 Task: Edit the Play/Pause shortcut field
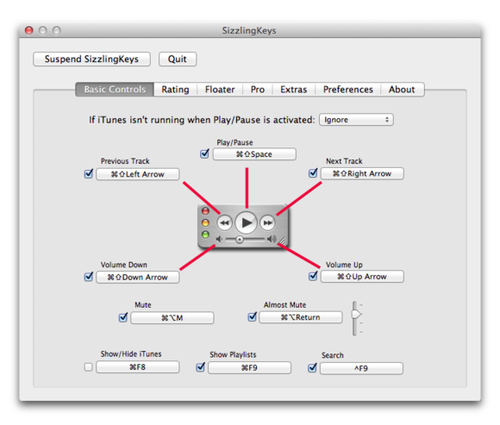point(254,154)
